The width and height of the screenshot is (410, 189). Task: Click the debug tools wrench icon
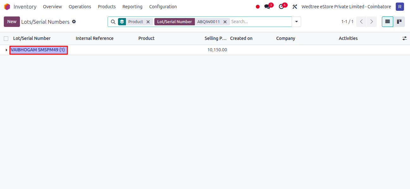[295, 6]
